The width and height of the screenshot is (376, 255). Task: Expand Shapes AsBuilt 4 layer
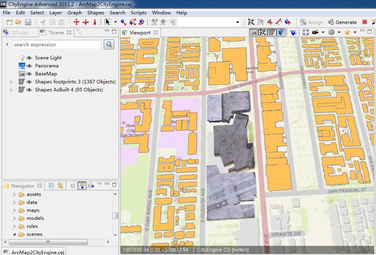(11, 90)
